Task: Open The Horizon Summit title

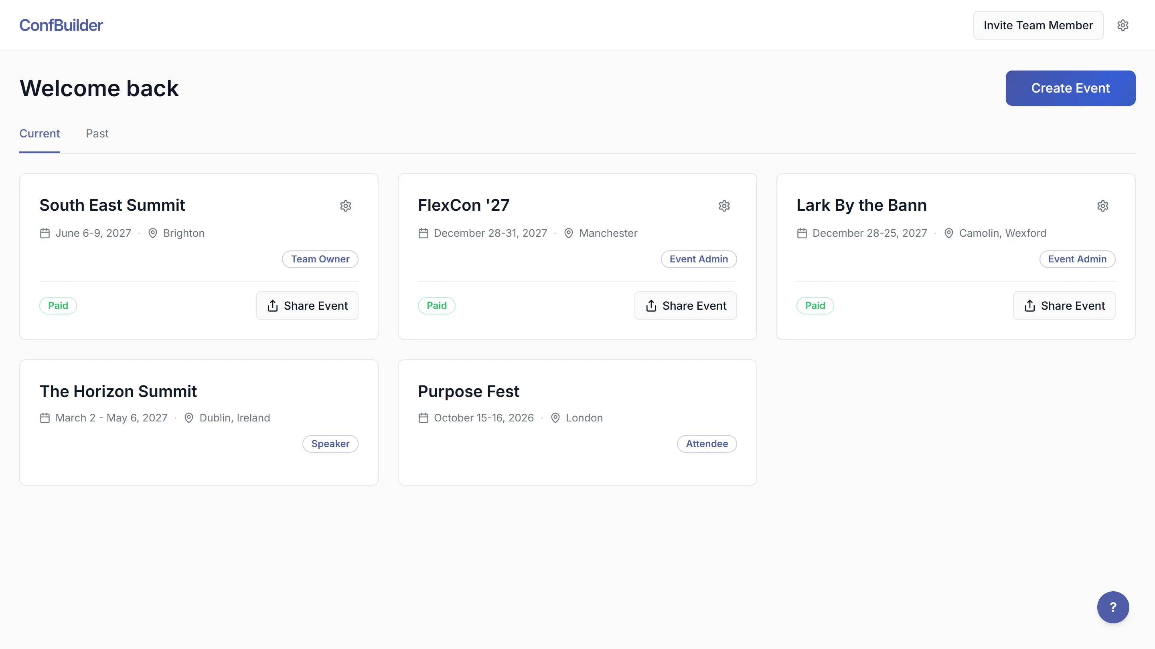Action: point(118,391)
